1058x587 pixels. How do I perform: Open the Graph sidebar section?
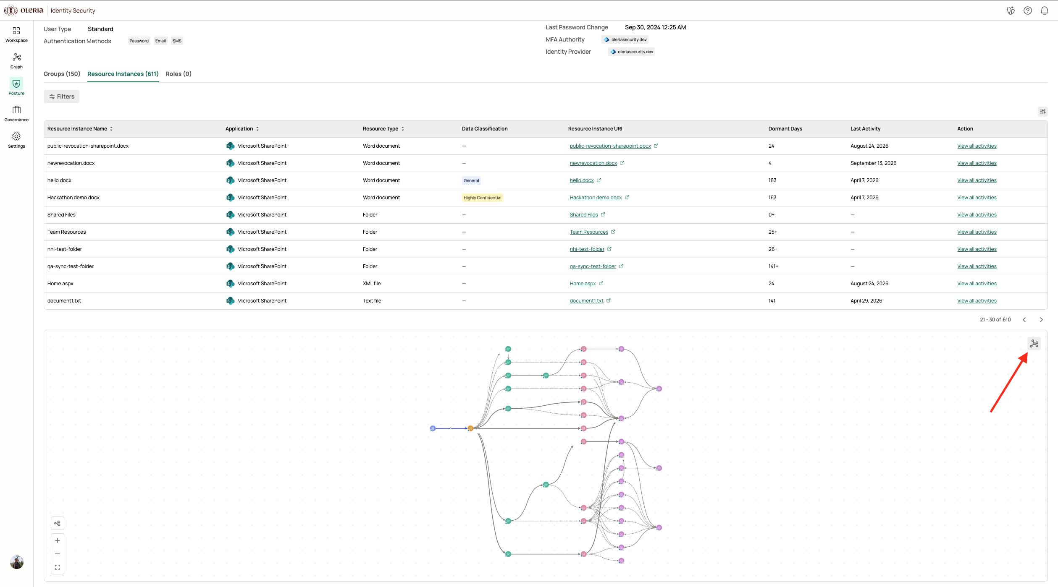pyautogui.click(x=16, y=61)
